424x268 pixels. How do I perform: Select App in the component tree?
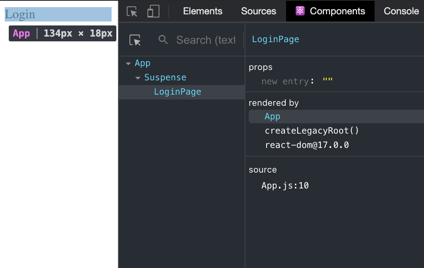tap(143, 63)
